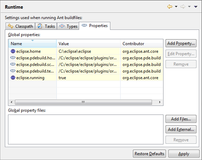Click the Add External... button

[x=181, y=129]
